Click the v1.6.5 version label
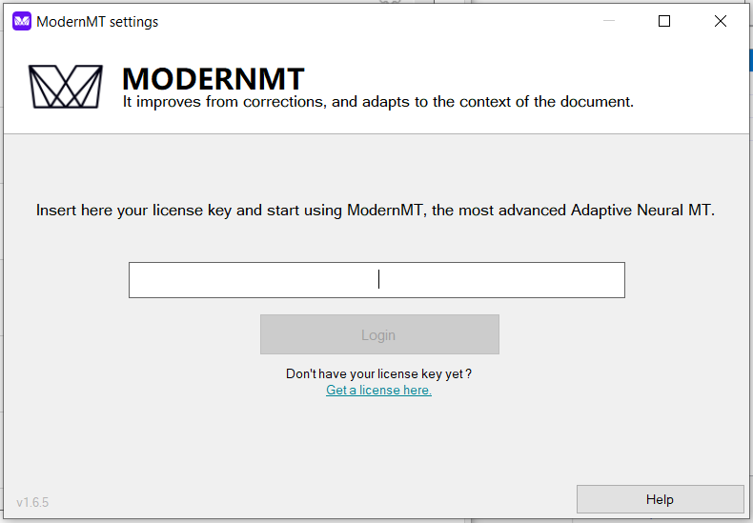753x523 pixels. (x=32, y=501)
